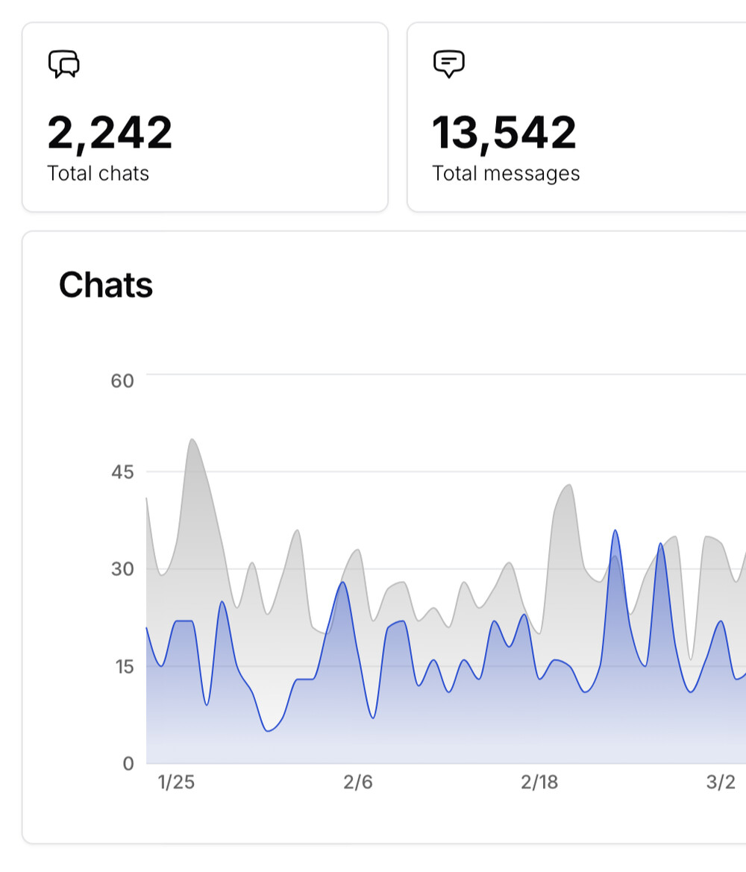Click the 13,542 total messages number
Image resolution: width=746 pixels, height=872 pixels.
(504, 133)
